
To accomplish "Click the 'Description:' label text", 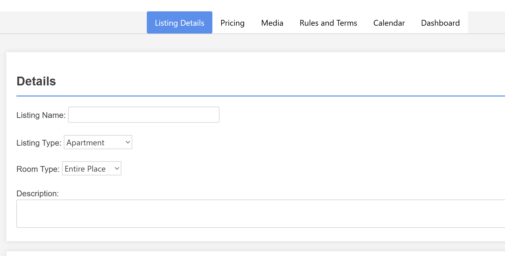I will tap(38, 194).
